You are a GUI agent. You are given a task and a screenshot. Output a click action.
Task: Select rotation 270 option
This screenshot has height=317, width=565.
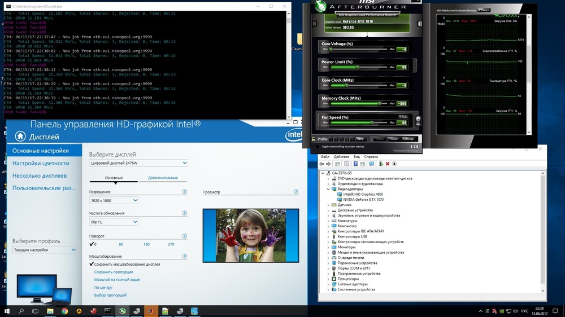tap(171, 244)
